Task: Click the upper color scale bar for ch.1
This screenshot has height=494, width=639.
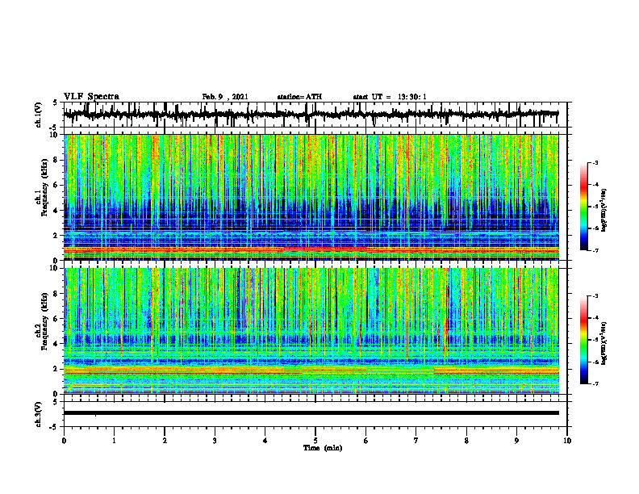Action: click(584, 206)
